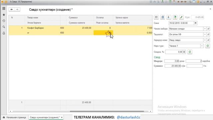Switch to Савдо хужжатлари (создание) tab
The height and width of the screenshot is (120, 213).
pyautogui.click(x=45, y=117)
